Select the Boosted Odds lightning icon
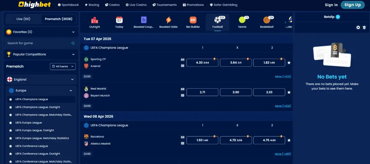The width and height of the screenshot is (370, 164). 168,20
